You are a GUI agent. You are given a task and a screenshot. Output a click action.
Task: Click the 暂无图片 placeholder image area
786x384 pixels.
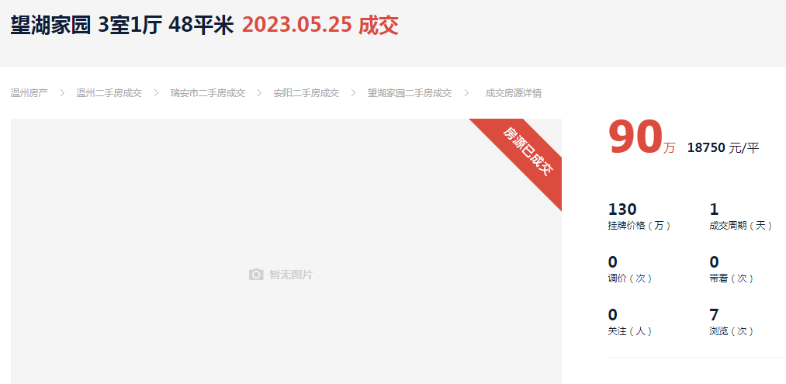pyautogui.click(x=286, y=251)
